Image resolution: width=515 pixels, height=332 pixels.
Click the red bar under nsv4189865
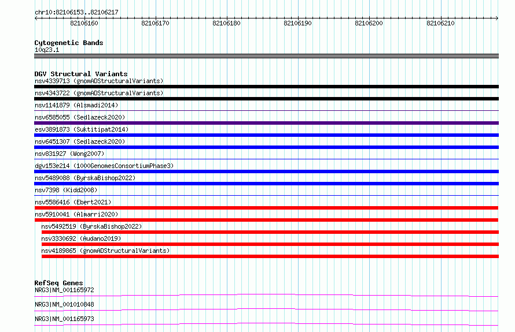tap(270, 256)
